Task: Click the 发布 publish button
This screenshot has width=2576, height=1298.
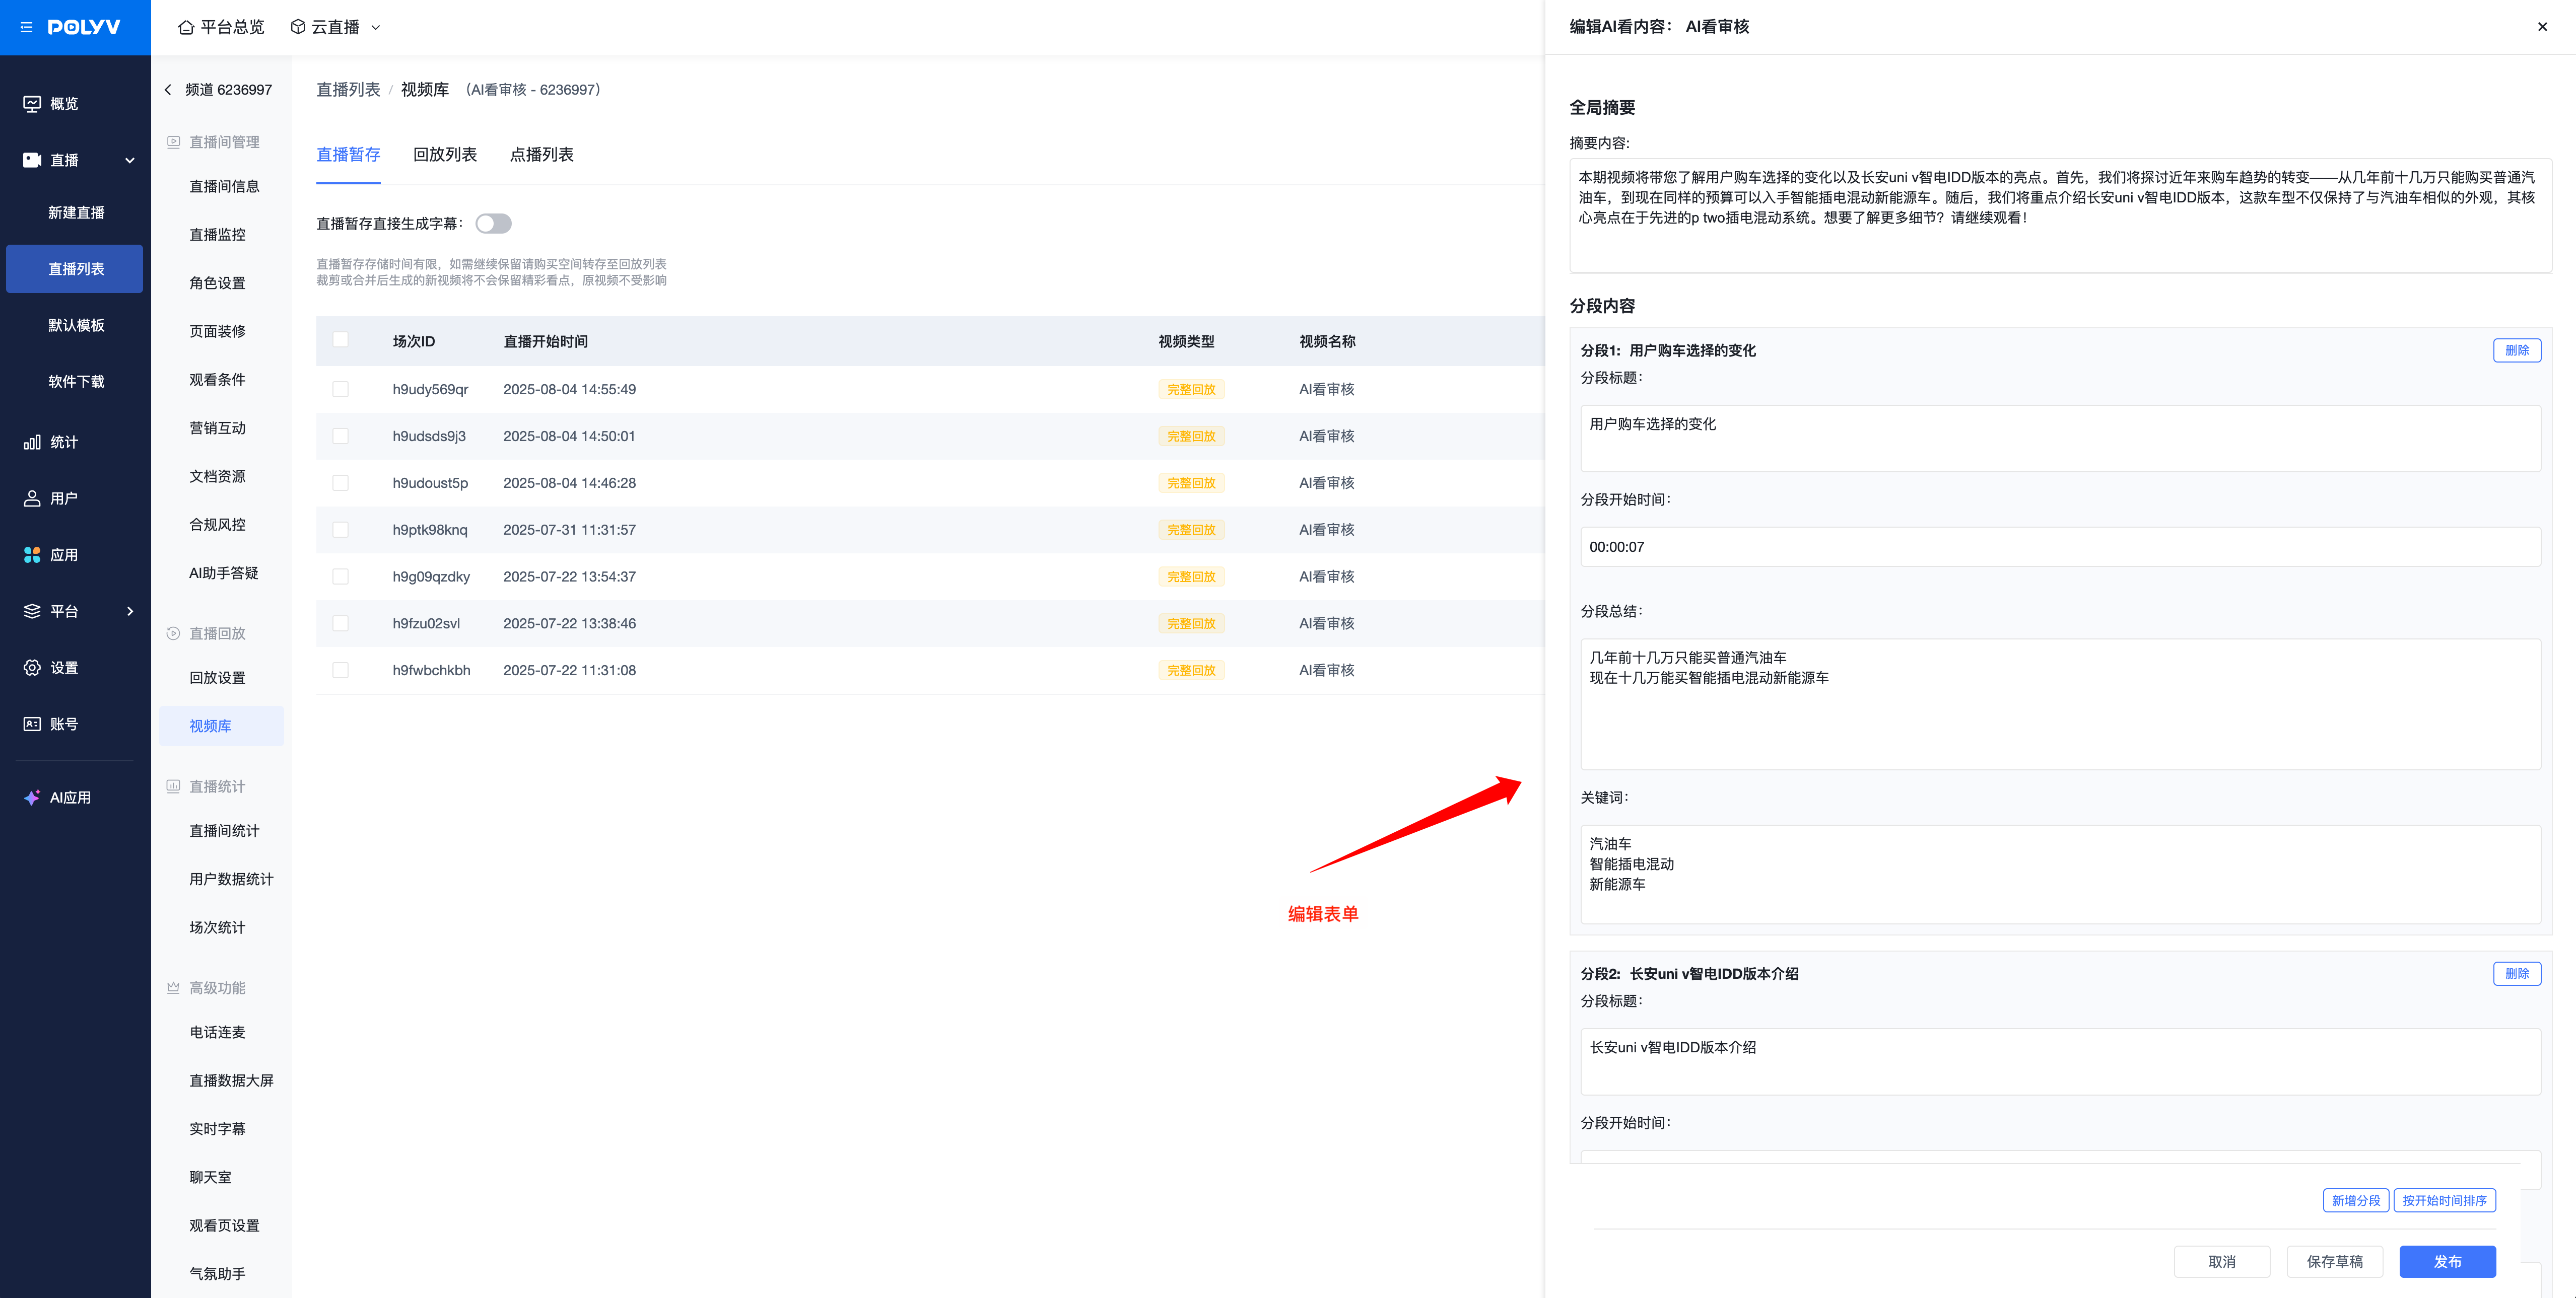Action: point(2447,1262)
